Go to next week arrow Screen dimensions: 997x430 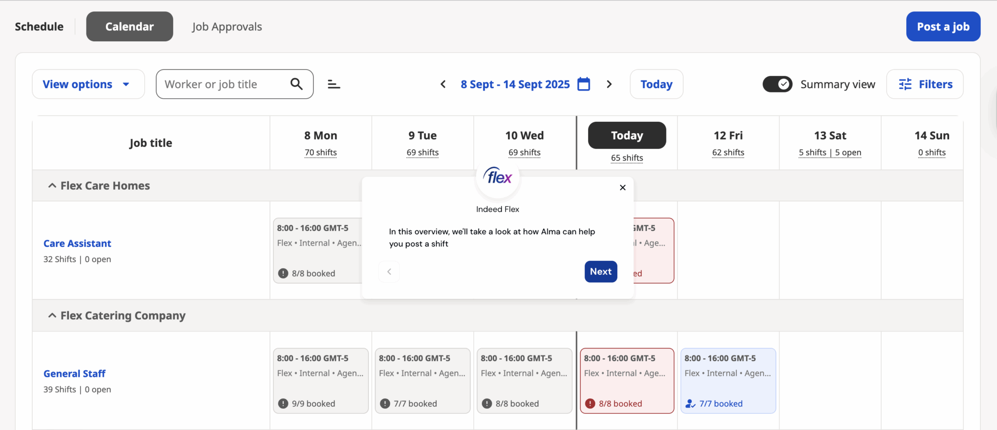(609, 84)
